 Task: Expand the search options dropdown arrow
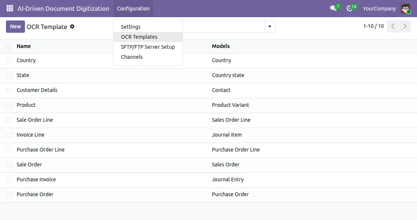pyautogui.click(x=270, y=26)
